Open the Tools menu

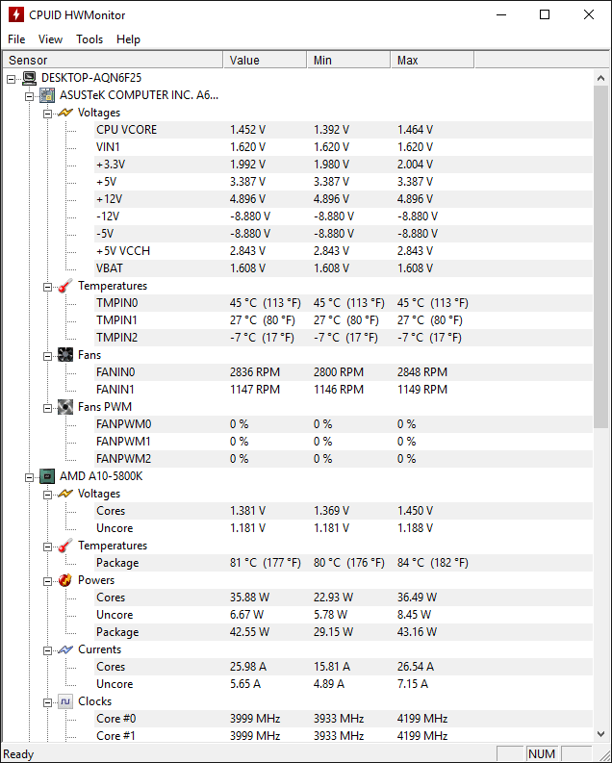[89, 38]
